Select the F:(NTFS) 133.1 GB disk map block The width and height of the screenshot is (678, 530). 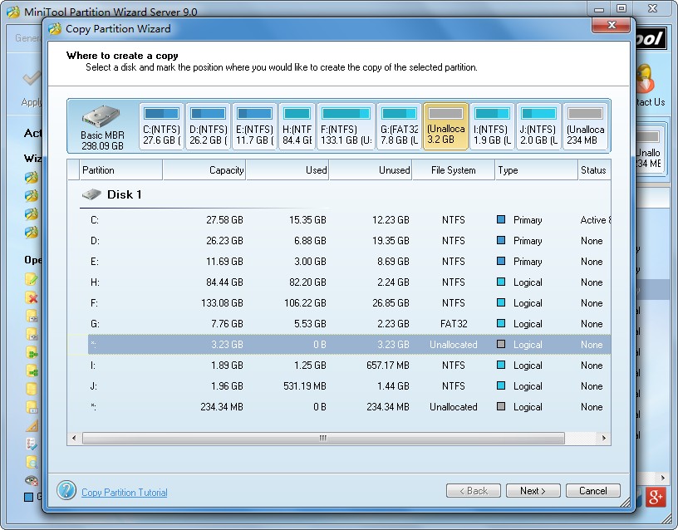[x=346, y=126]
